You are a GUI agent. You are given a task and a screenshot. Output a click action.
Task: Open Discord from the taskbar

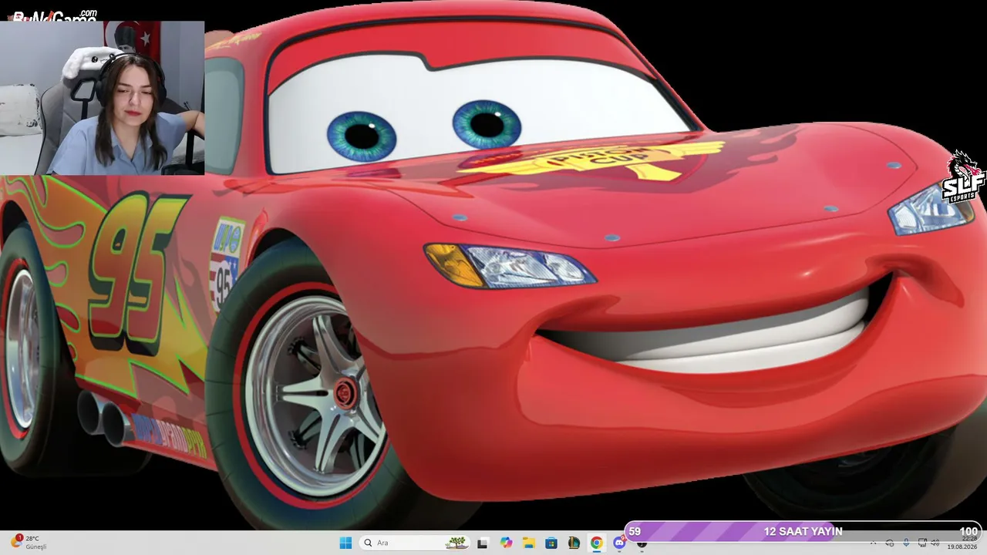[619, 543]
